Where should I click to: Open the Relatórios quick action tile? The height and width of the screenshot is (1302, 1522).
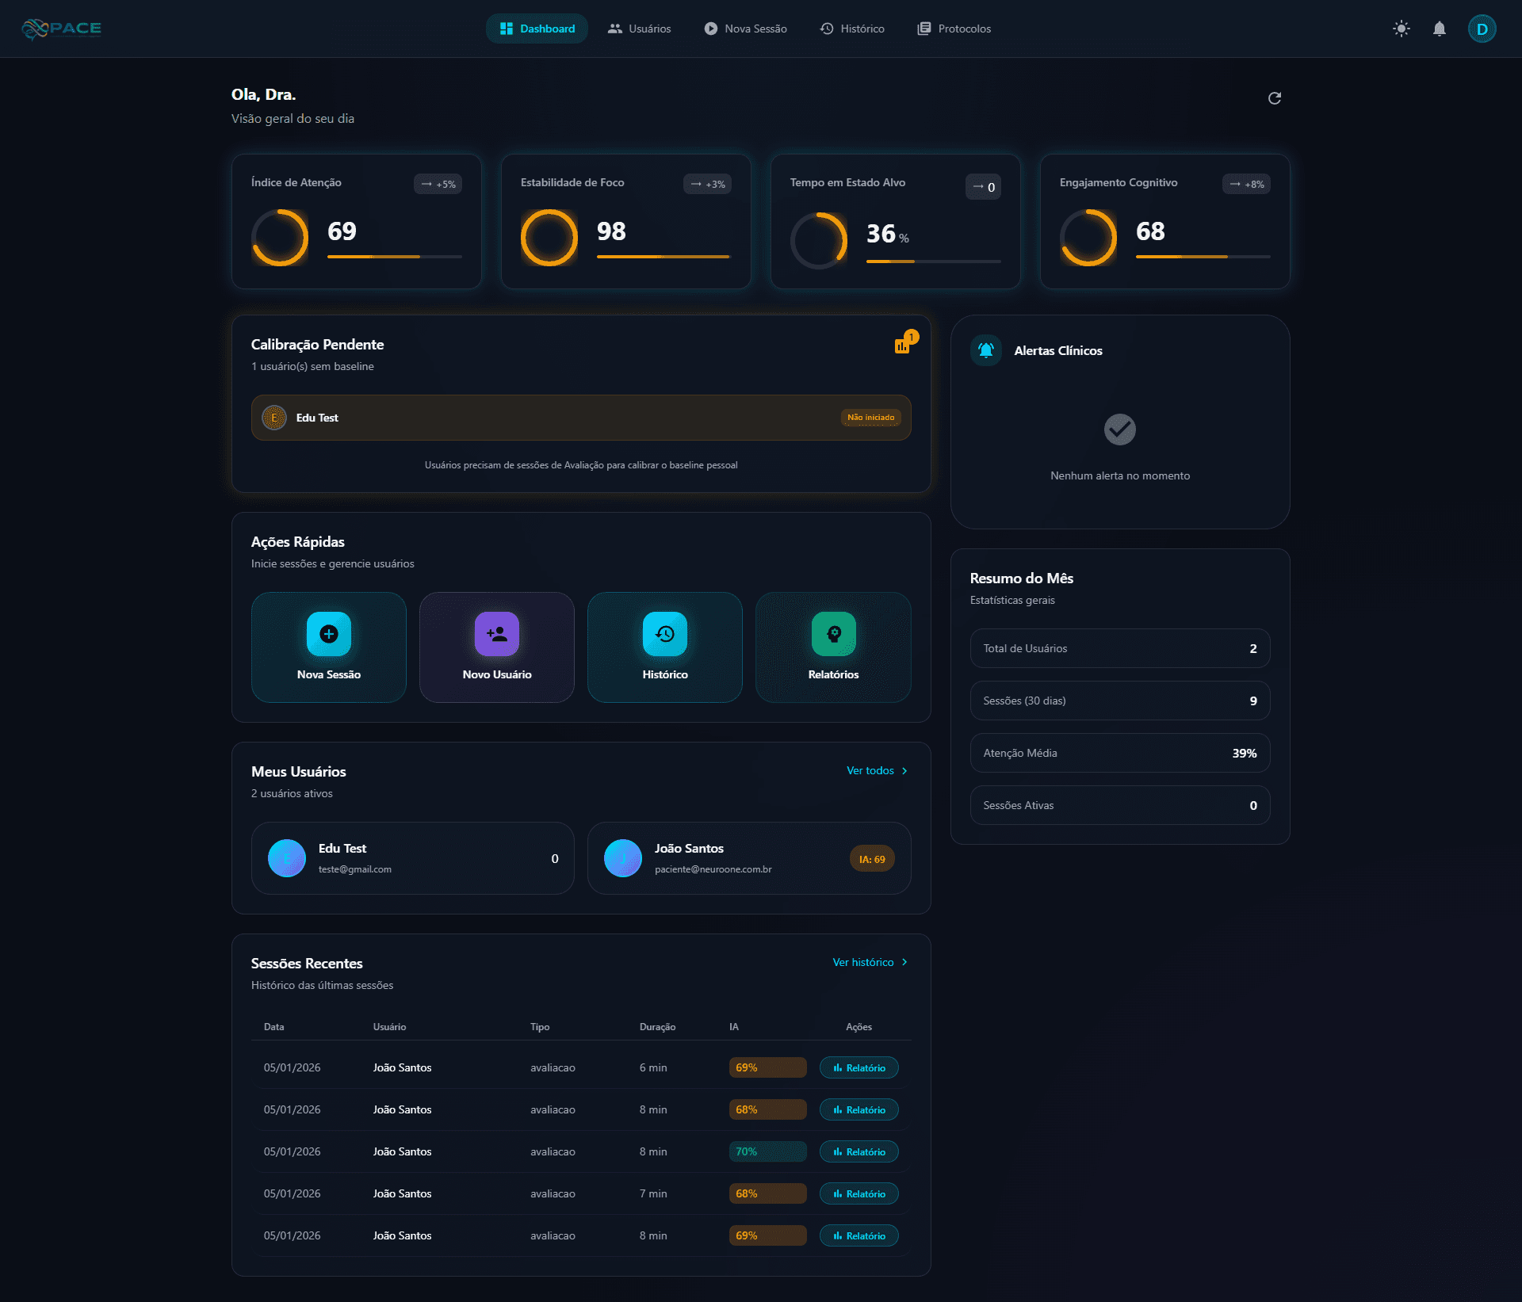(833, 647)
